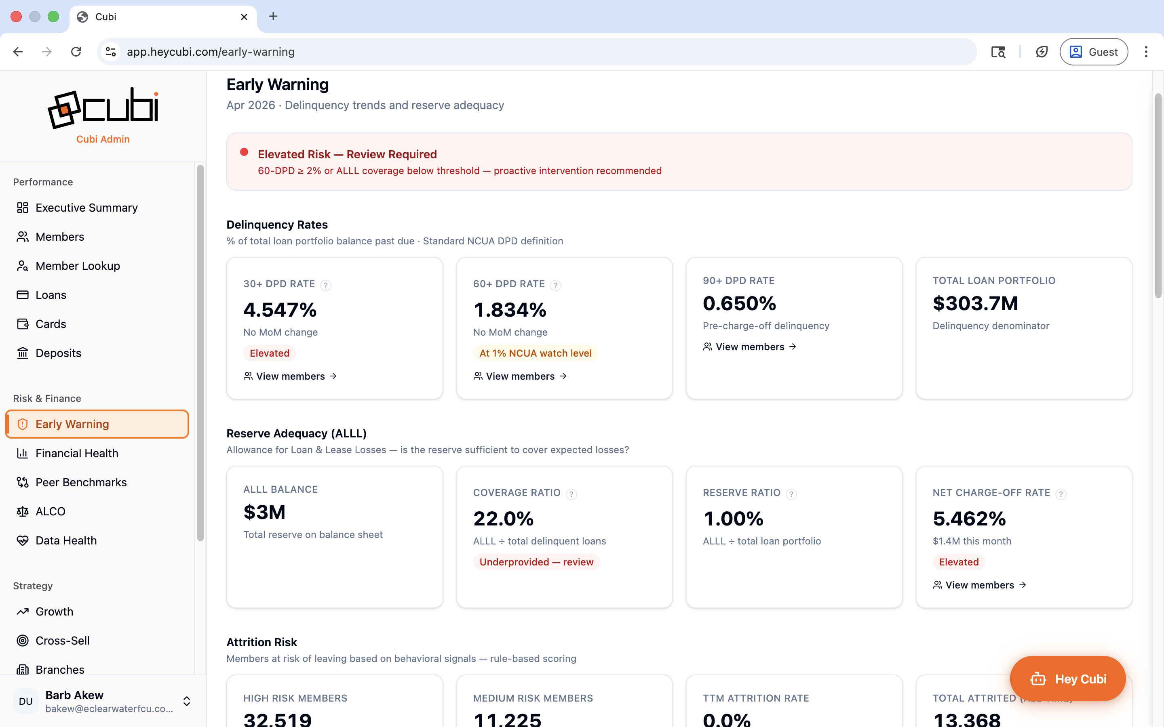Open the Chrome three-dot menu
This screenshot has height=727, width=1164.
click(x=1146, y=52)
